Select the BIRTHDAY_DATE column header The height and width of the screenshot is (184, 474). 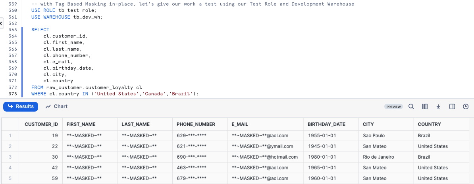coord(326,124)
